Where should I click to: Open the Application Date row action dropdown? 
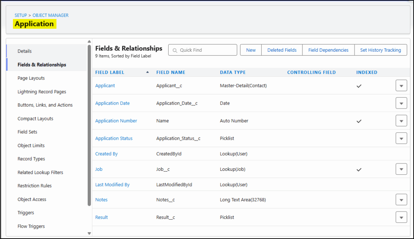pyautogui.click(x=401, y=103)
